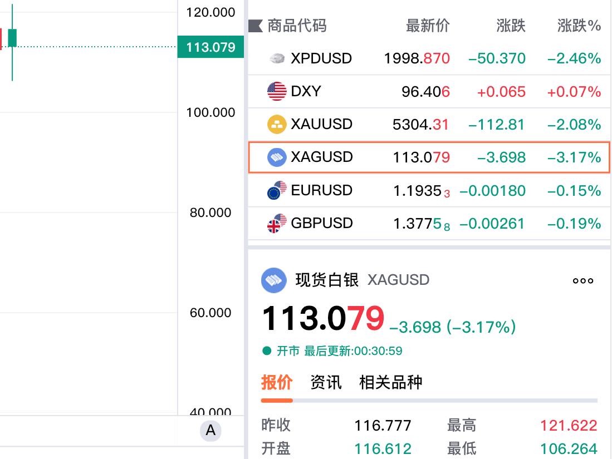Click the XPDUSD palladium instrument icon
This screenshot has width=612, height=459.
[x=276, y=58]
